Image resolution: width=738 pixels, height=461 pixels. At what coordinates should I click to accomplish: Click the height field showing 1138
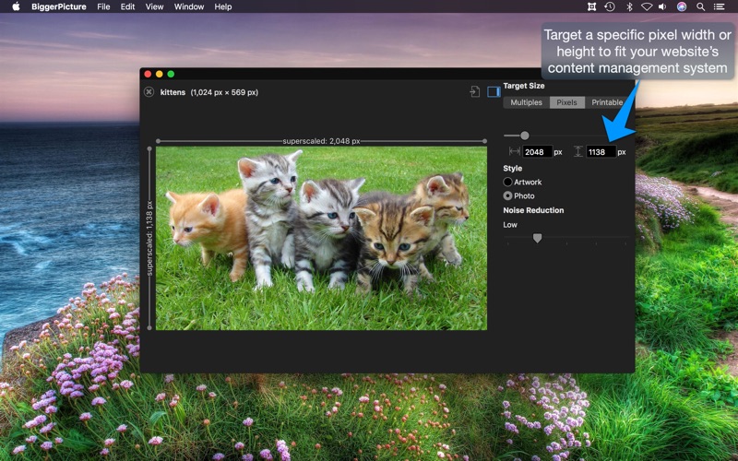[x=601, y=152]
